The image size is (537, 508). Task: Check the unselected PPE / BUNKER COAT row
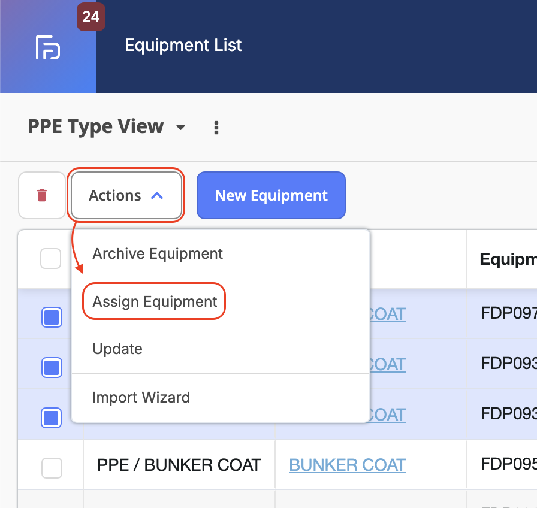pyautogui.click(x=52, y=468)
